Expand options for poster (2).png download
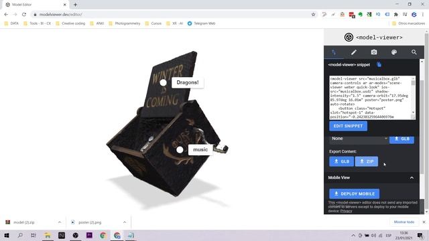The height and width of the screenshot is (241, 429). click(125, 222)
